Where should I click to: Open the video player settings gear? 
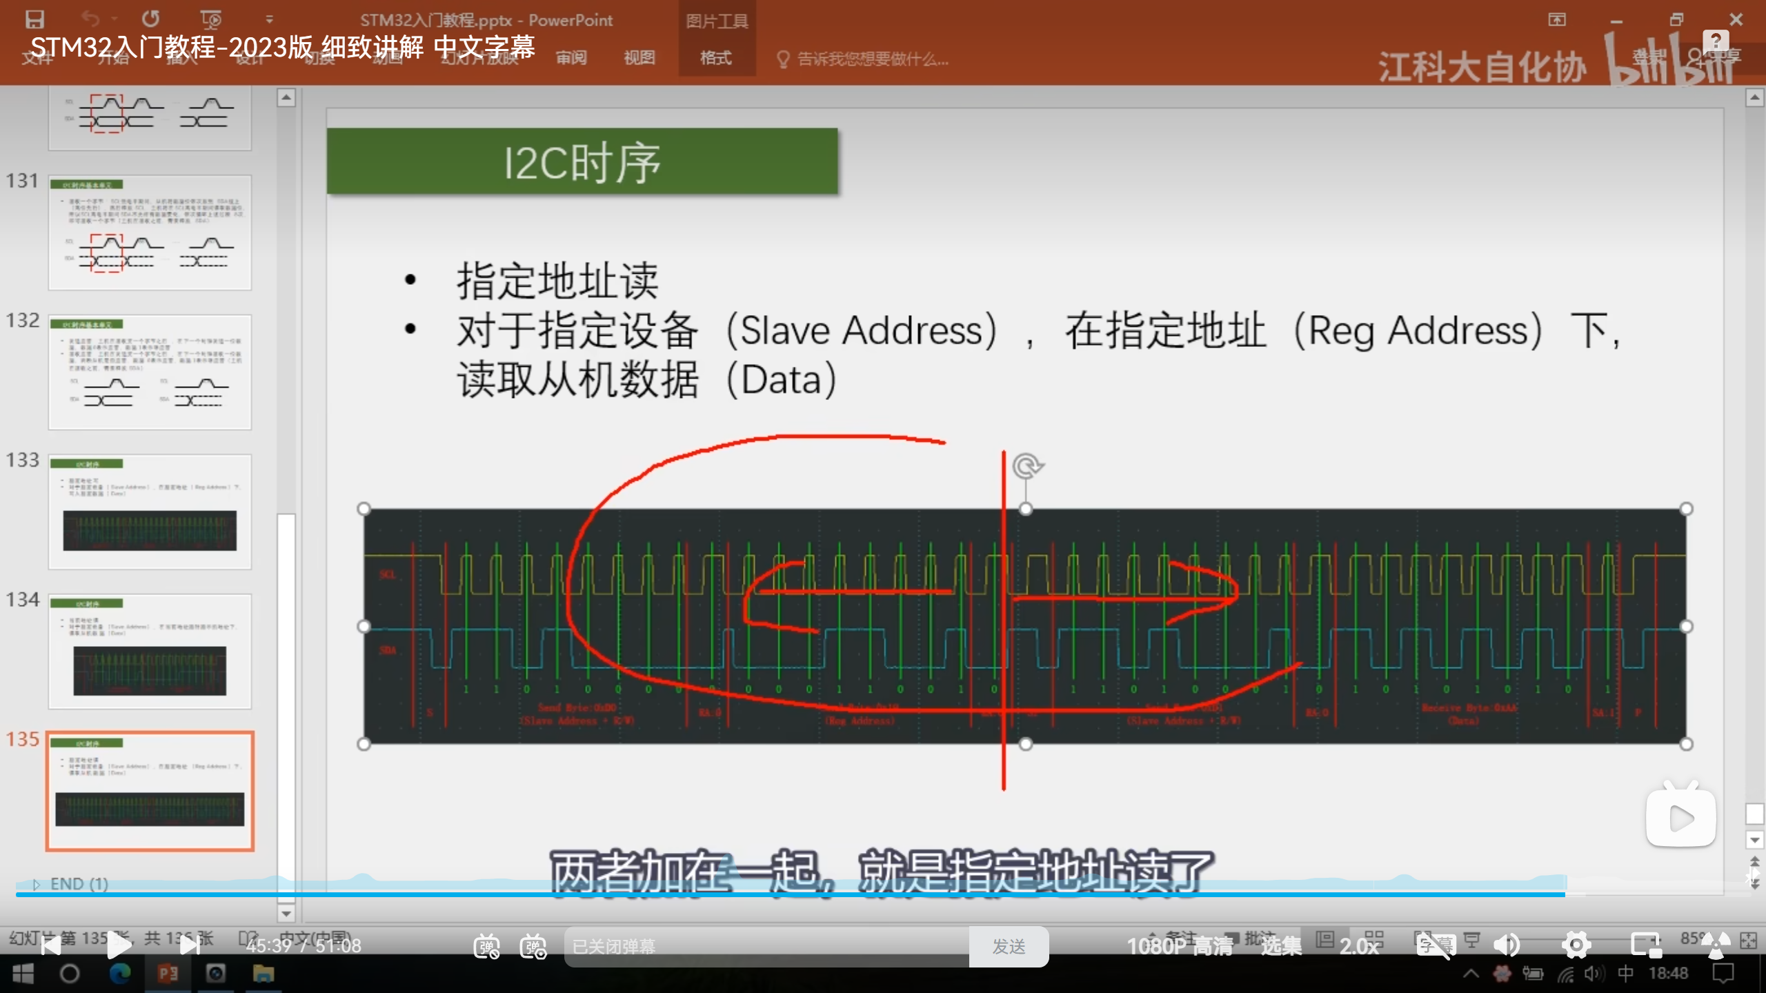(1576, 945)
